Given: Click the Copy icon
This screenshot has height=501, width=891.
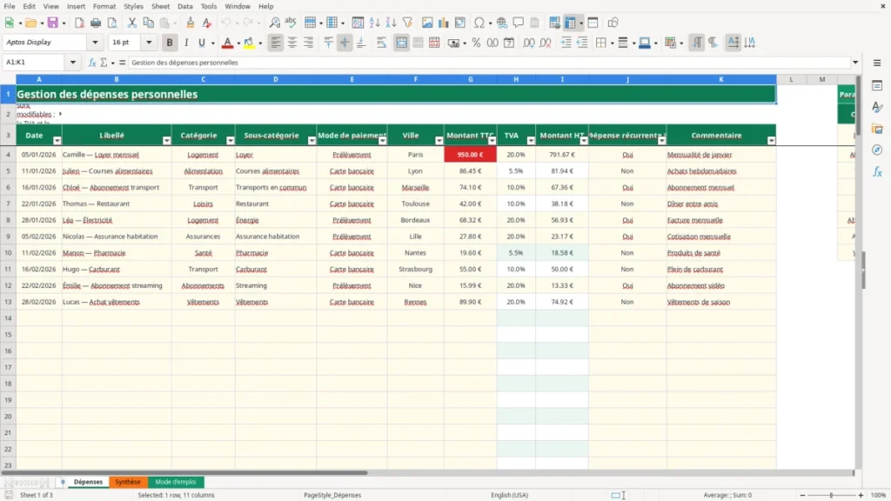Looking at the screenshot, I should pyautogui.click(x=148, y=23).
